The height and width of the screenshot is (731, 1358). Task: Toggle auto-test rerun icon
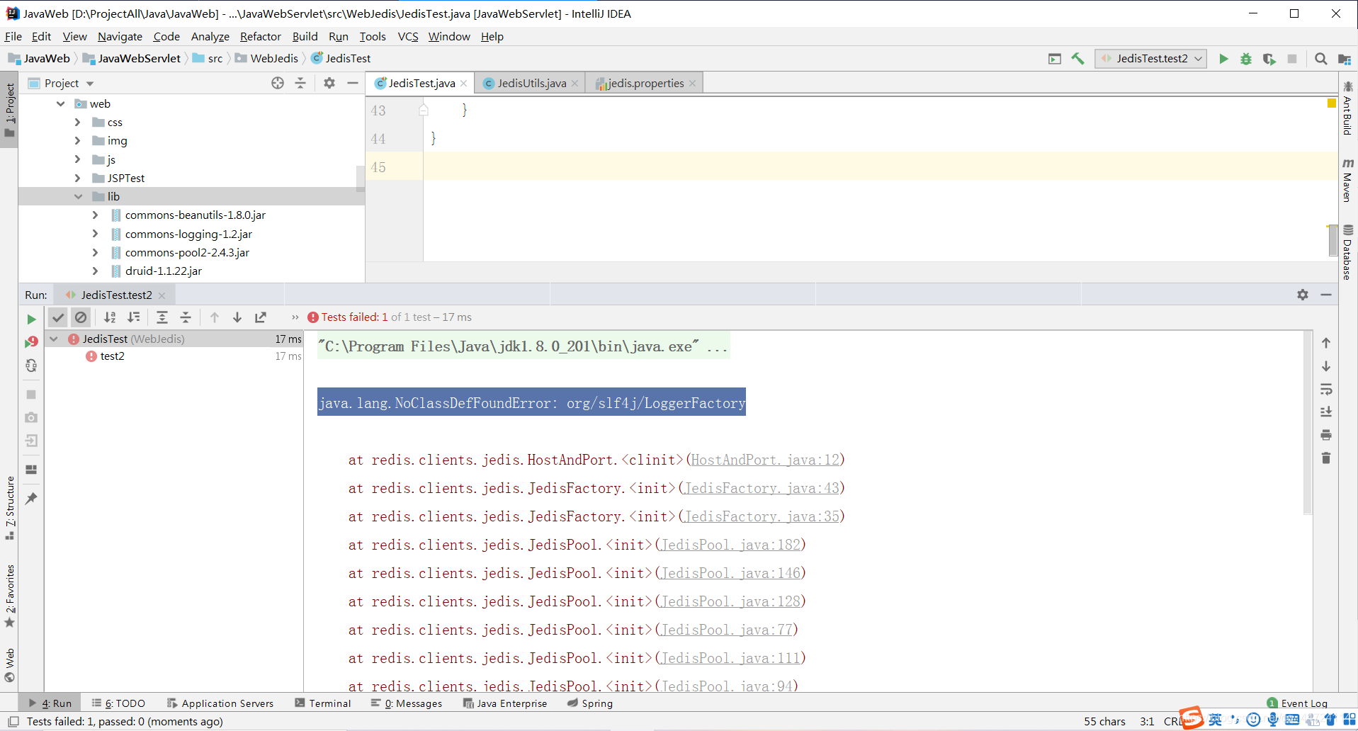point(31,365)
